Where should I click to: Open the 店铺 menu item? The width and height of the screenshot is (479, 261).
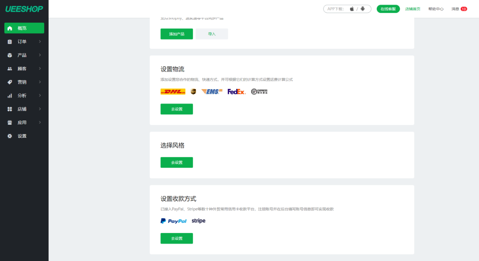pos(24,109)
